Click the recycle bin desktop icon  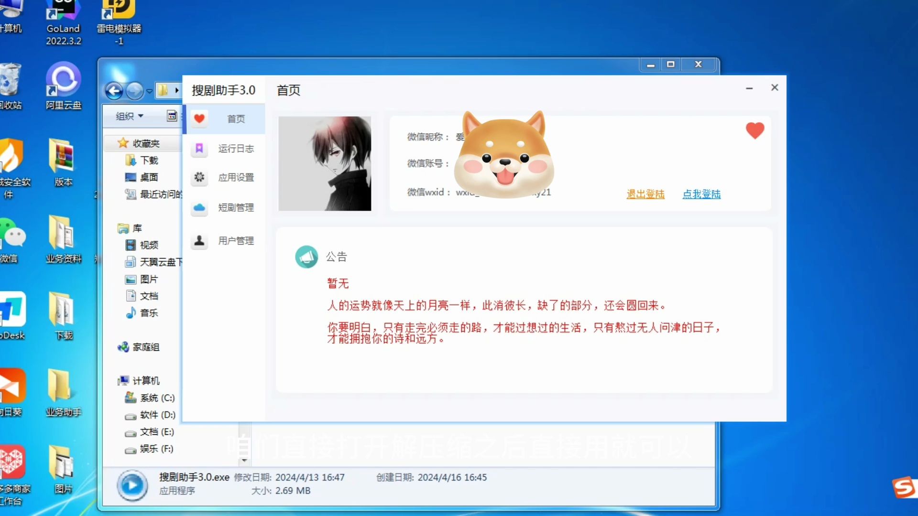(11, 86)
